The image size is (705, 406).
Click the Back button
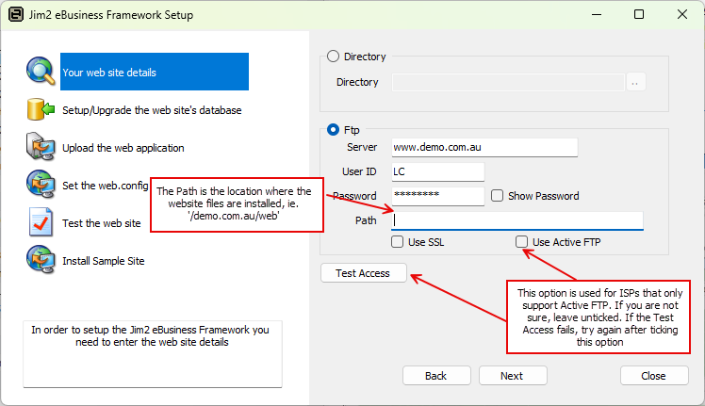coord(436,375)
